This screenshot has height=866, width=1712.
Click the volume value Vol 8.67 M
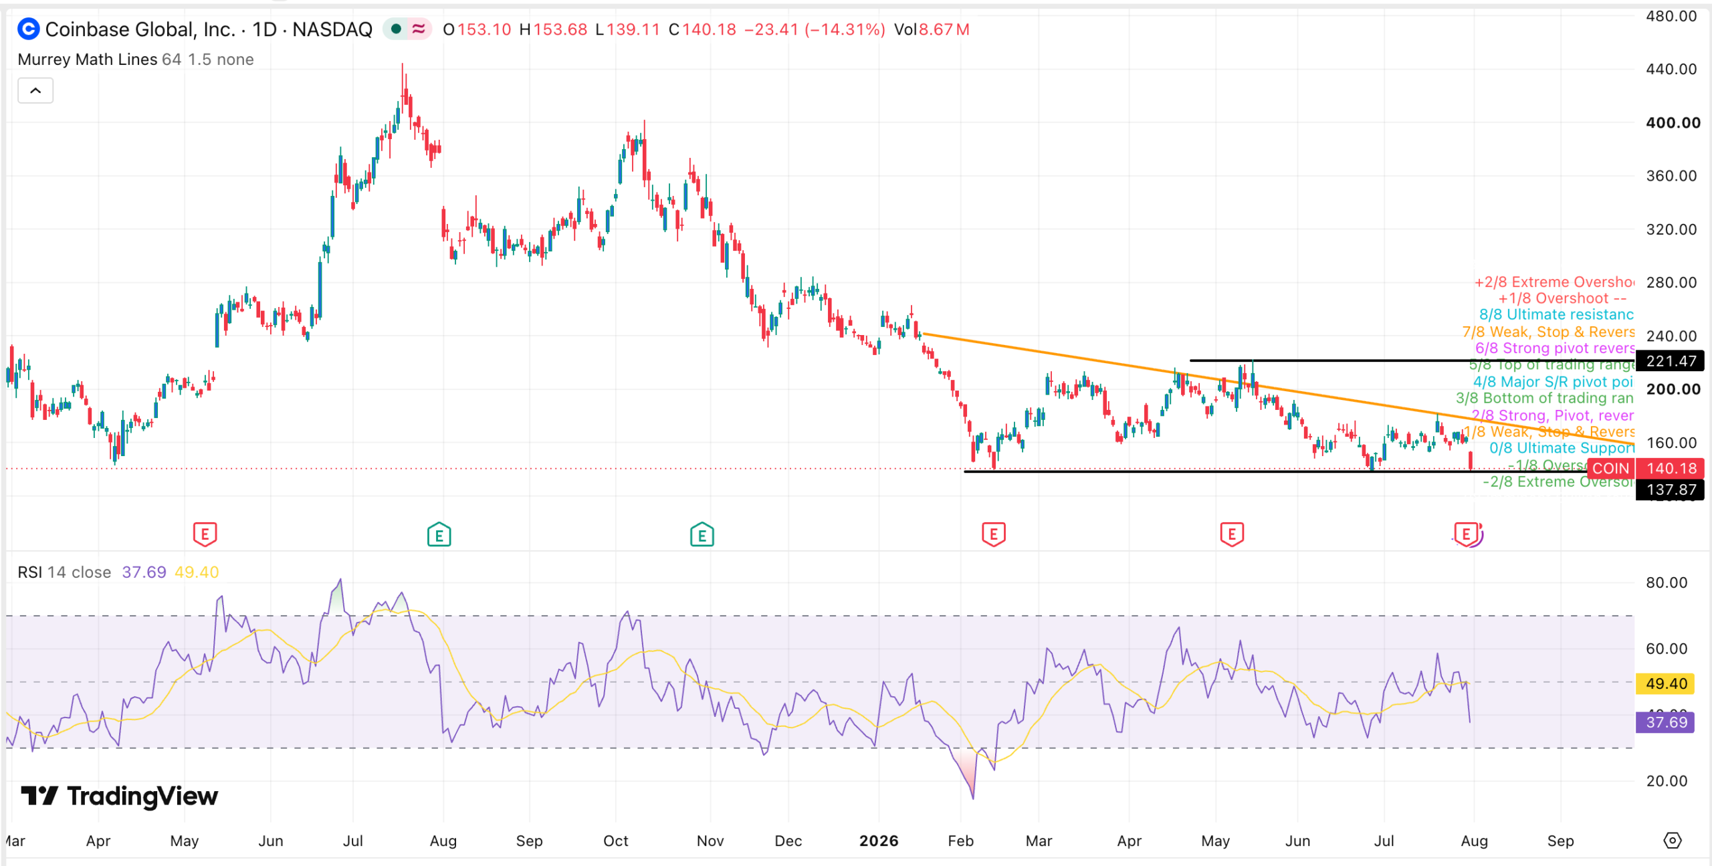point(932,29)
